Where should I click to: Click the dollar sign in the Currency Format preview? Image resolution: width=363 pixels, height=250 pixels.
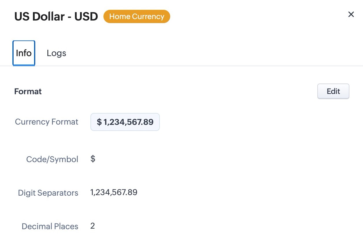pos(99,122)
